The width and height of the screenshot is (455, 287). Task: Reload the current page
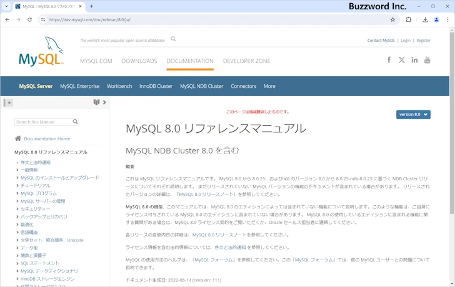click(x=29, y=20)
